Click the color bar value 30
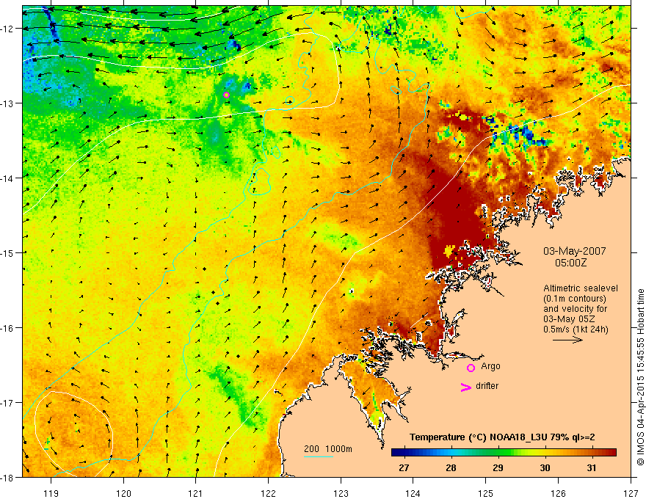 545,467
